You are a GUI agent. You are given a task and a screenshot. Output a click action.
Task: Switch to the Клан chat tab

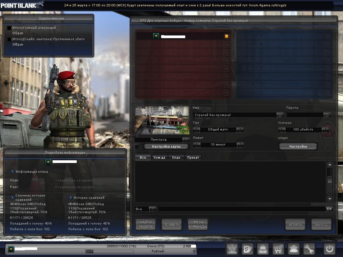(x=176, y=157)
